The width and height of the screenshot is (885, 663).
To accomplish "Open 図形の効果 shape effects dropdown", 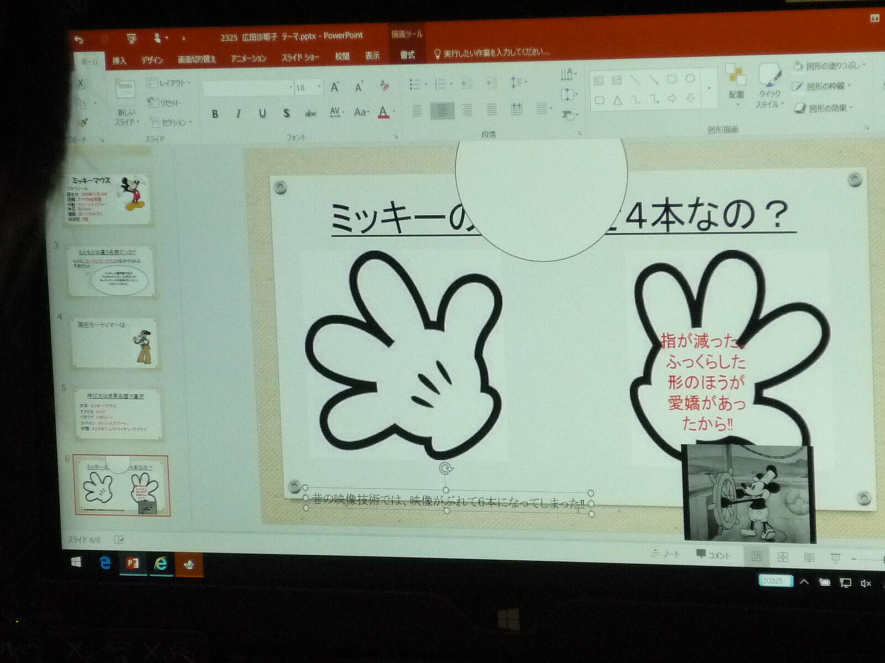I will tap(824, 108).
